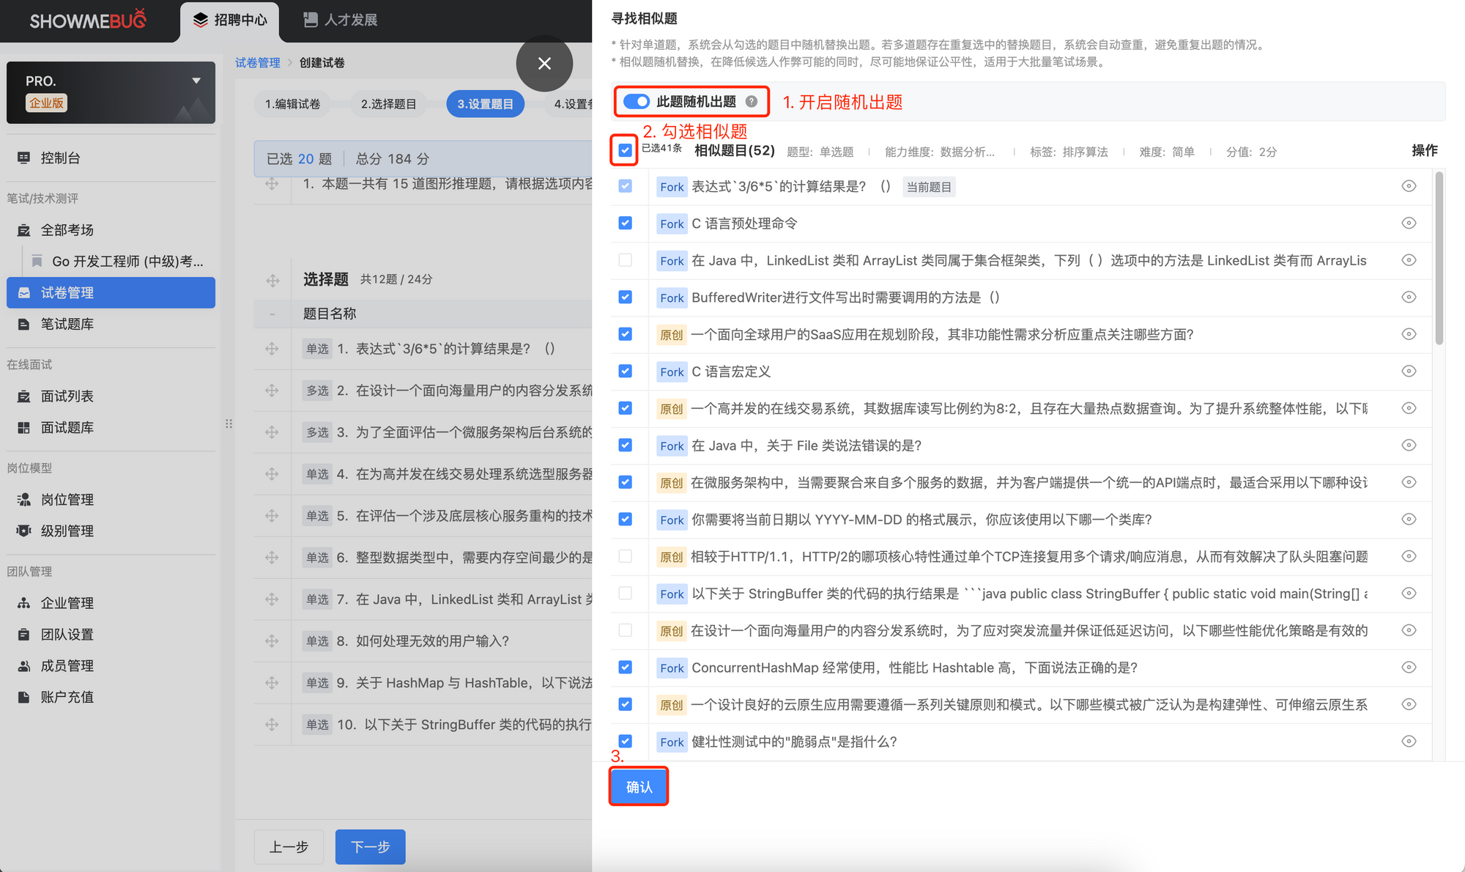
Task: Click eye icon for 微服务架构 API question
Action: coord(1409,482)
